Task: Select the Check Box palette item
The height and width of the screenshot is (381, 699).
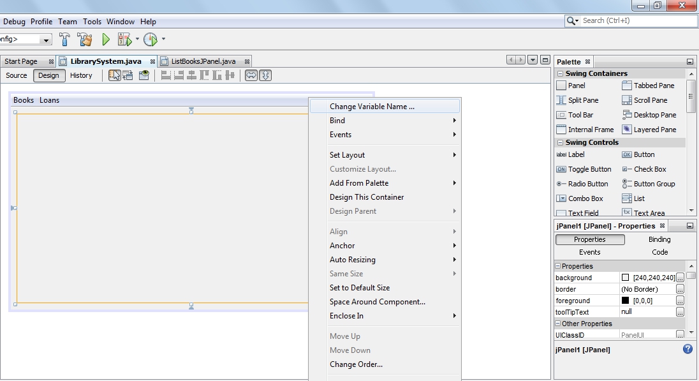Action: 649,169
